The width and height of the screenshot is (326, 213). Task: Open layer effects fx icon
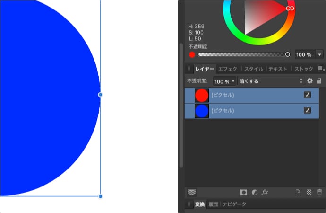tap(265, 193)
